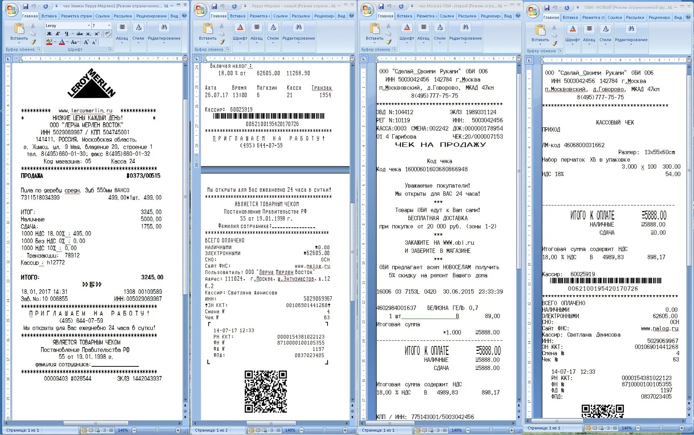Apply text highlight color in first window
This screenshot has width=694, height=435.
click(49, 42)
